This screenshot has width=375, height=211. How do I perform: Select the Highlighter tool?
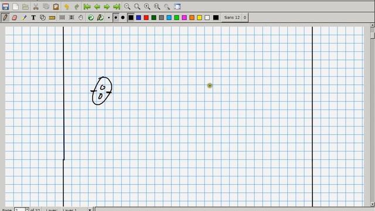pyautogui.click(x=24, y=18)
